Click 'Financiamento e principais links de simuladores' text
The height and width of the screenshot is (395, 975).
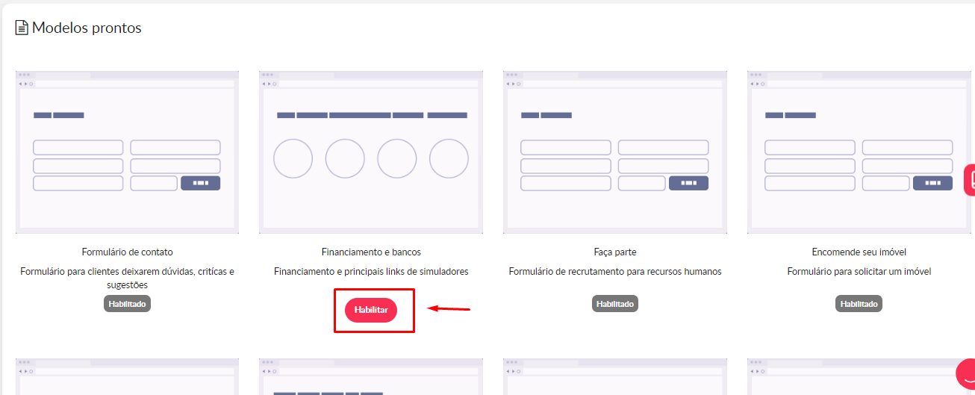(x=371, y=272)
